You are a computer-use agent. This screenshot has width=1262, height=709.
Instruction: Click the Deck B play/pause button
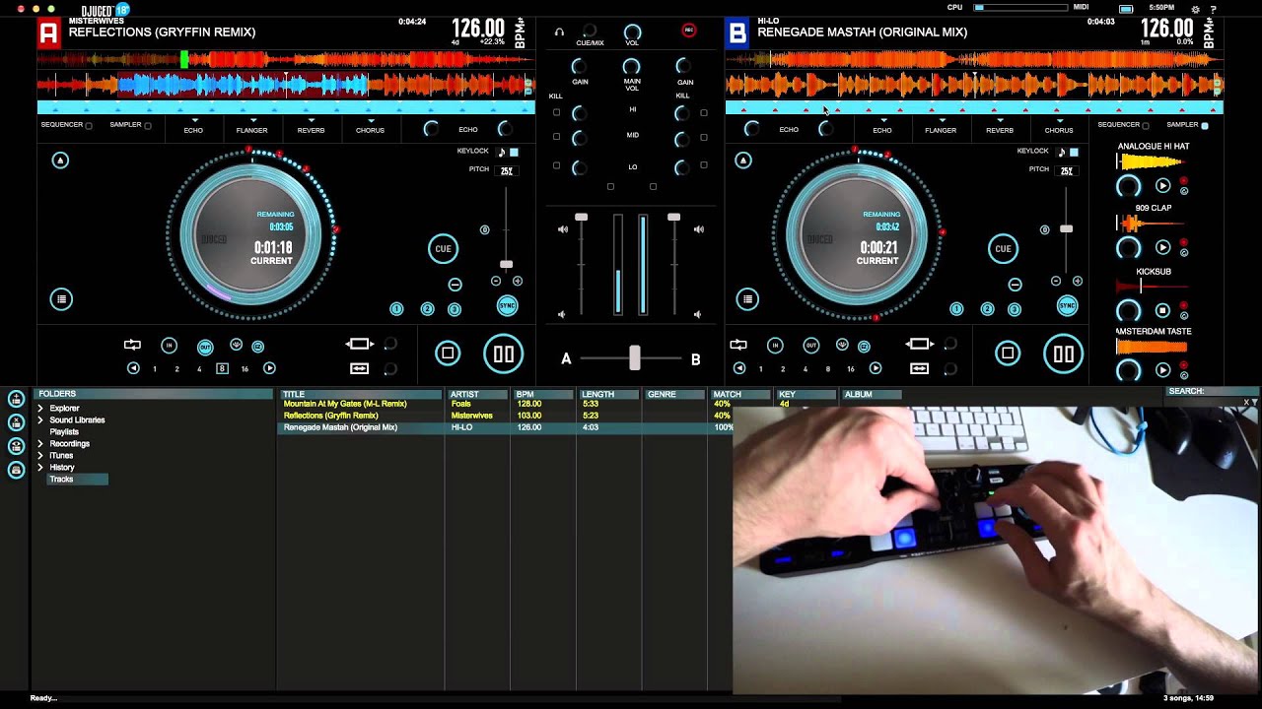point(1063,354)
